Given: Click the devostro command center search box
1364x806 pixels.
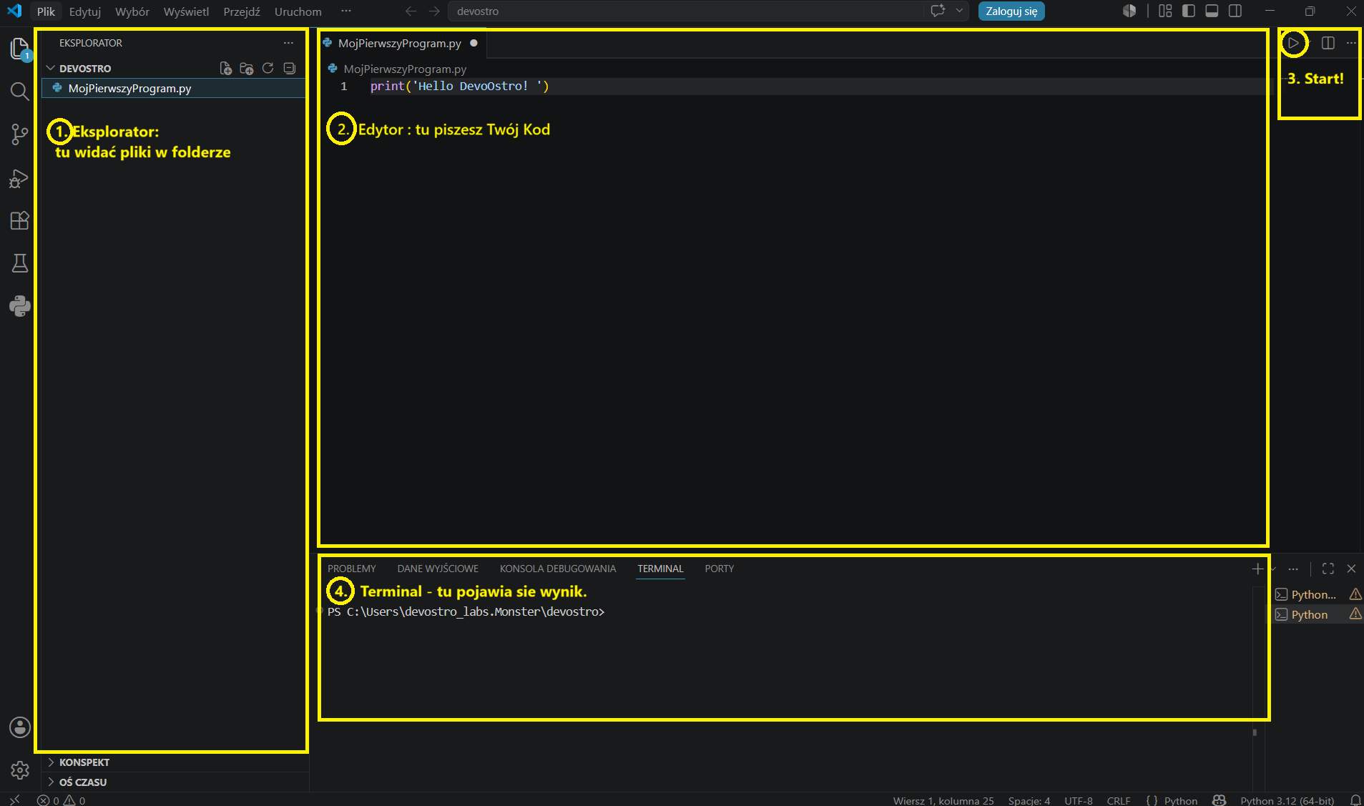Looking at the screenshot, I should 686,11.
